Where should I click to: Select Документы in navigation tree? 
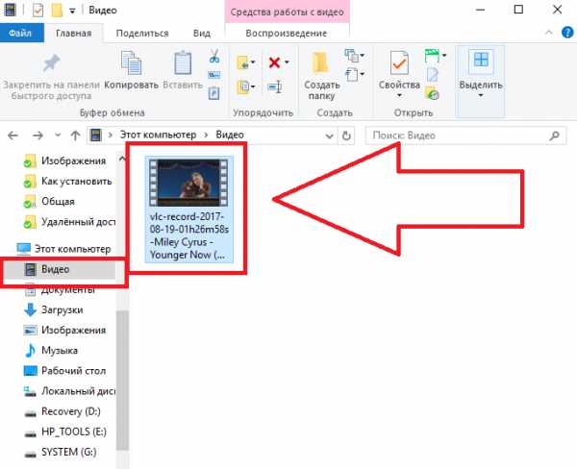[60, 290]
